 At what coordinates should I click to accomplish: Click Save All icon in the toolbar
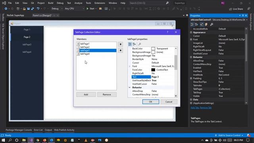click(x=33, y=9)
